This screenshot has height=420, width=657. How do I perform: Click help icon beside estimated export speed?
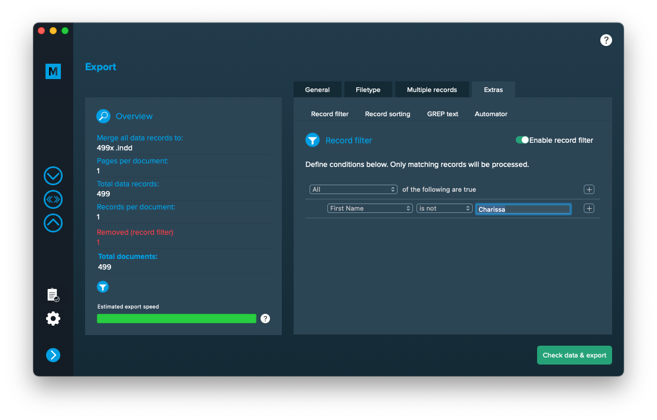point(265,319)
